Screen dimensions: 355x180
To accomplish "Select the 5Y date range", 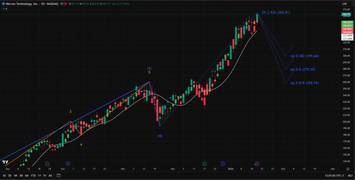I will click(x=45, y=175).
